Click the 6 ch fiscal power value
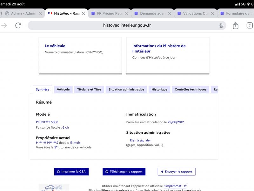This screenshot has width=254, height=191. 66,128
